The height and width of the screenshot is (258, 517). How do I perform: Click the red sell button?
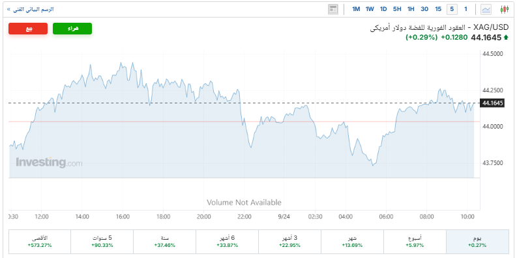point(28,29)
